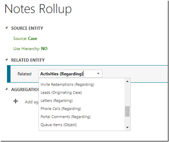Screen dimensions: 169x142
Task: Open the Related entity dropdown arrow
Action: (x=98, y=74)
